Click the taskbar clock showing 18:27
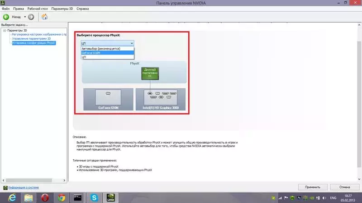362x203 pixels. [x=348, y=198]
